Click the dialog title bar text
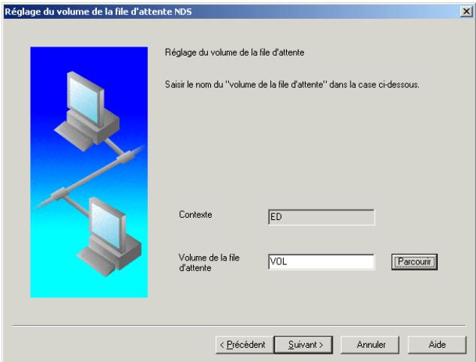Screen dimensions: 476x362 pos(98,11)
